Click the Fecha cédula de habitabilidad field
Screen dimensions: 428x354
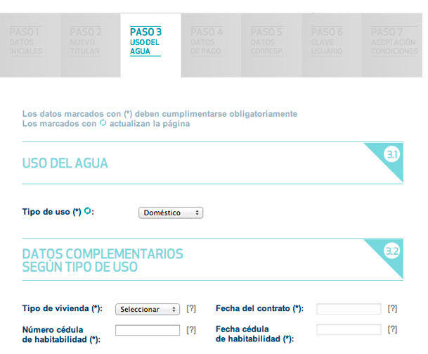click(349, 329)
